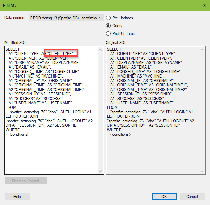
Task: Click the CLIENTTYPE alias in Modified SQL
Action: (x=61, y=54)
